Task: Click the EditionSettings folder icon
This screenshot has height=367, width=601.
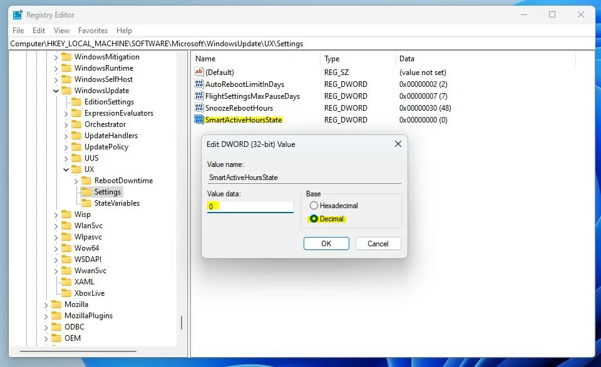Action: coord(76,102)
